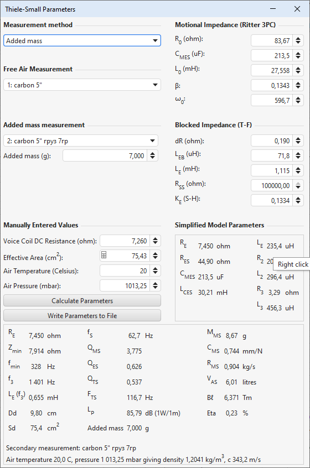Image resolution: width=310 pixels, height=468 pixels.
Task: Click the R0 (ohm) stepper arrows
Action: (x=298, y=40)
